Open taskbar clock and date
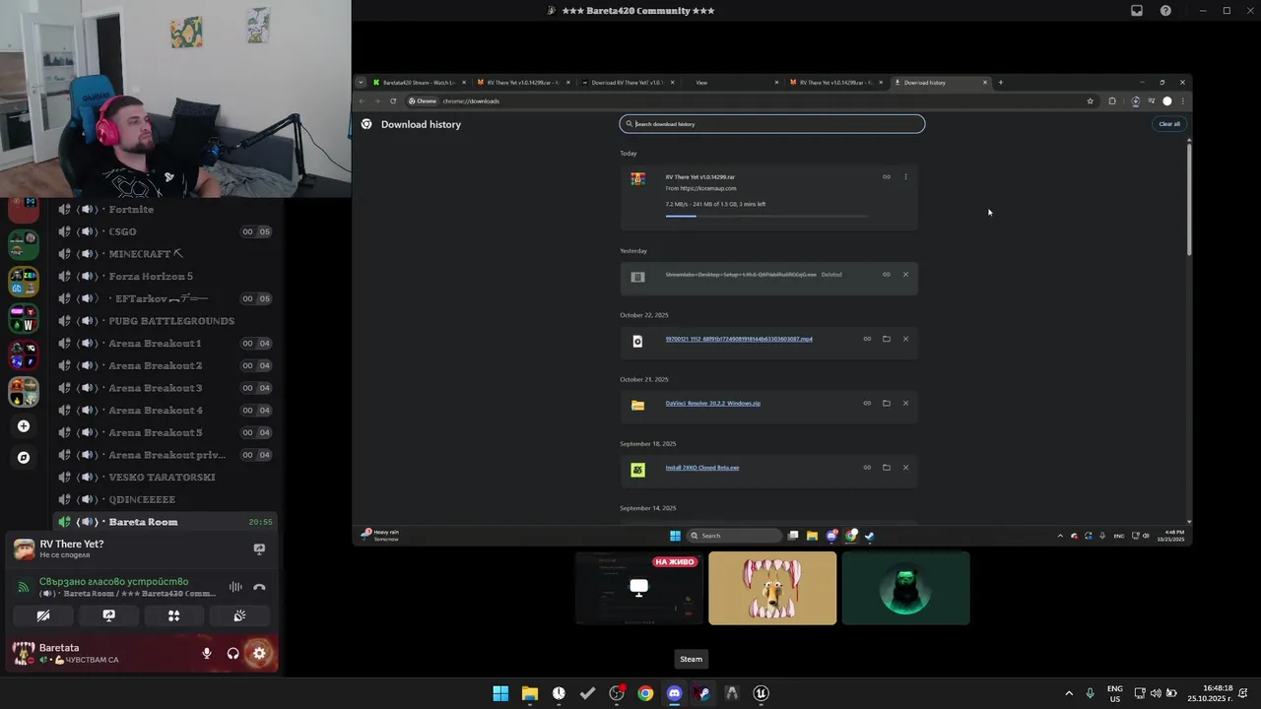Image resolution: width=1261 pixels, height=709 pixels. pos(1211,693)
